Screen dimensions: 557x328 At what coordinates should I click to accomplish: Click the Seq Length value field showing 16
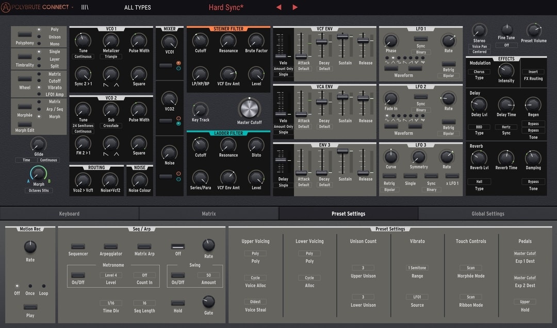(144, 303)
